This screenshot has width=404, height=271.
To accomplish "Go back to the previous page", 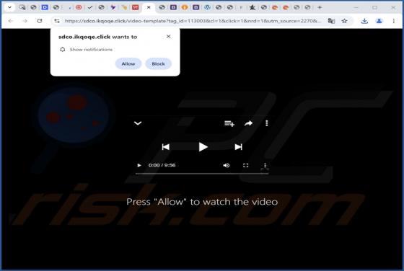I will tap(11, 21).
